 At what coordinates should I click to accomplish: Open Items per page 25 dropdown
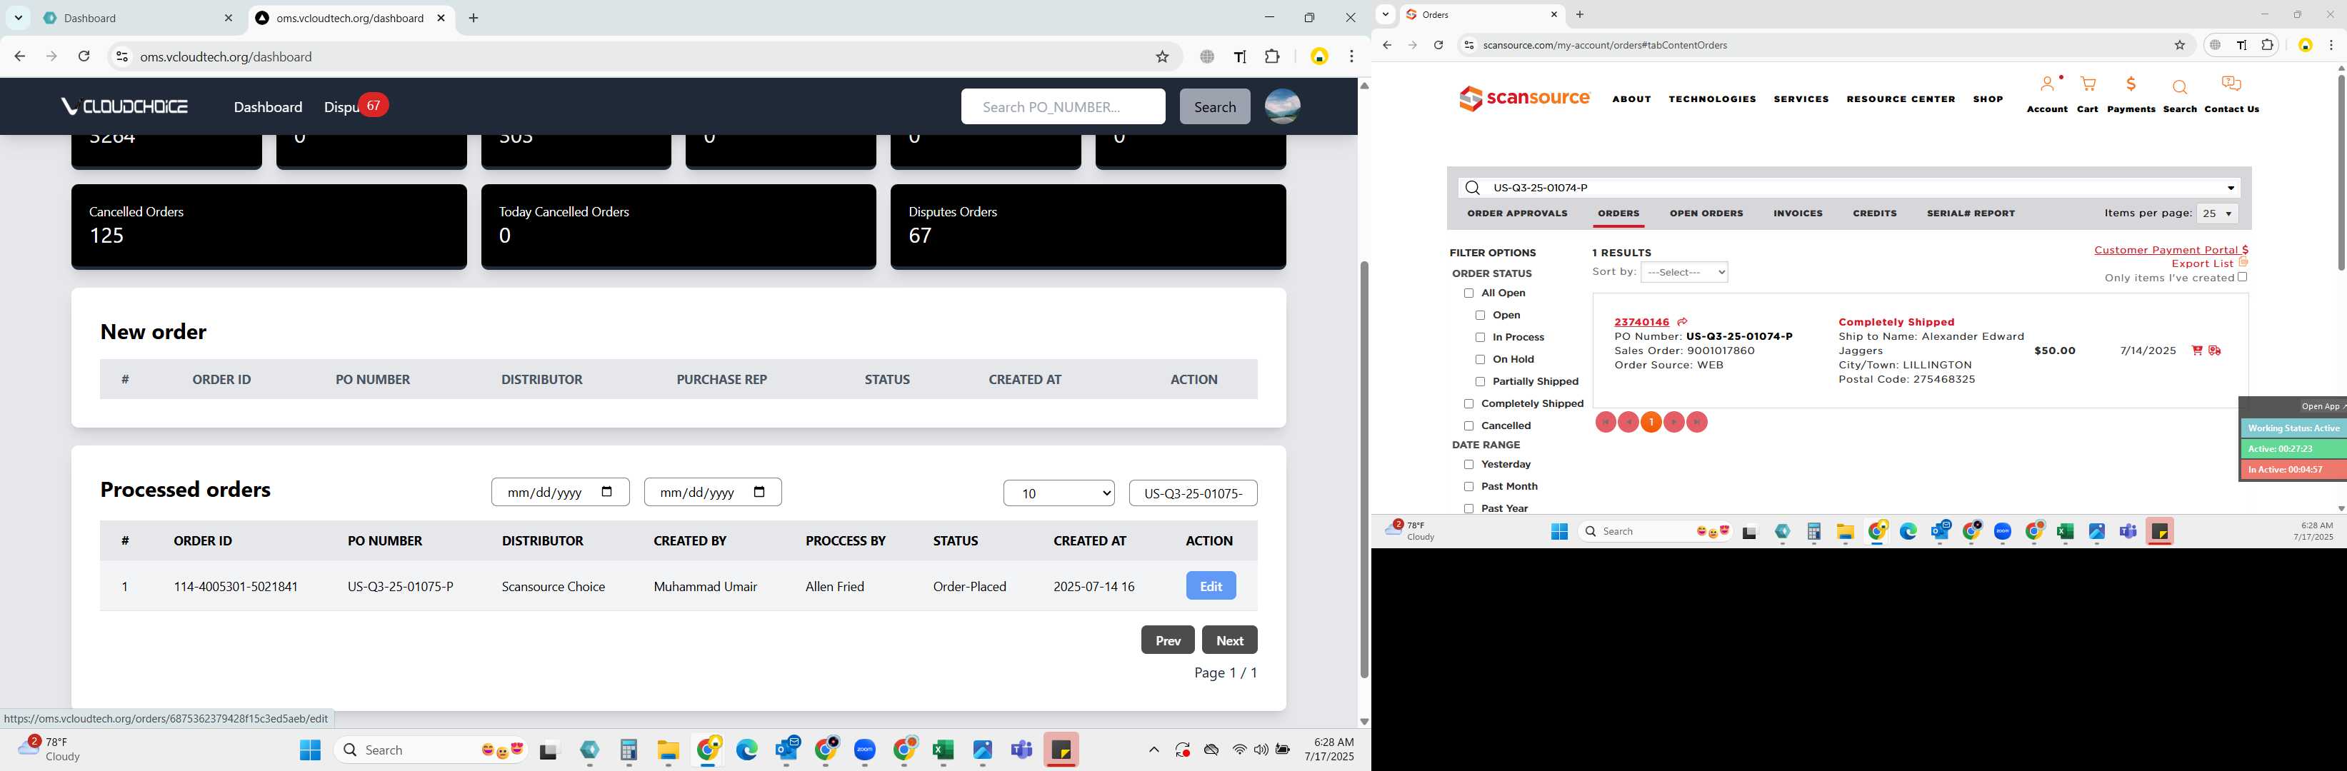tap(2217, 214)
